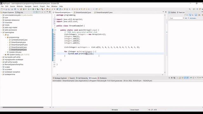
Task: Click the Writable status bar entry
Action: pyautogui.click(x=115, y=110)
